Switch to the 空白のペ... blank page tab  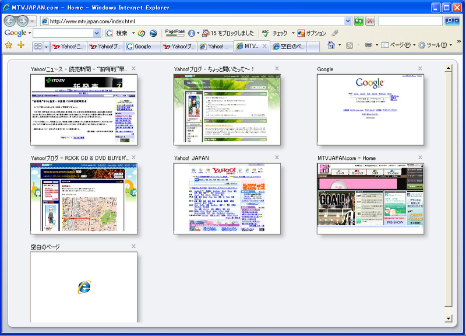pyautogui.click(x=288, y=47)
